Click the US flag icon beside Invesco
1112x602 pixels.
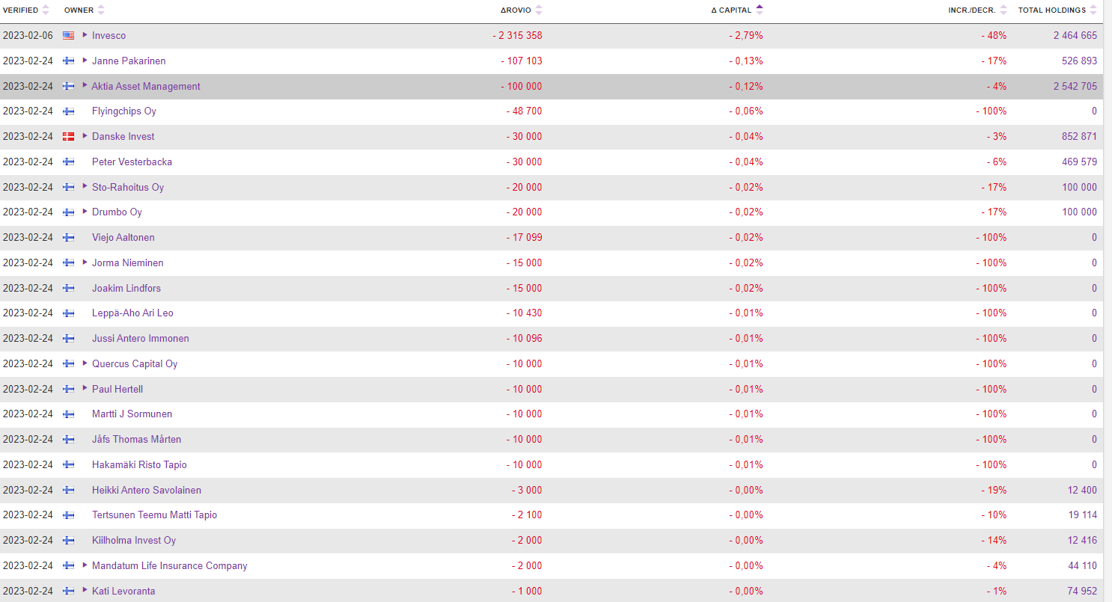69,36
